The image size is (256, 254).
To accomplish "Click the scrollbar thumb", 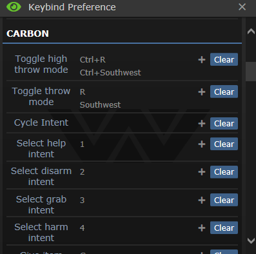I will [251, 72].
